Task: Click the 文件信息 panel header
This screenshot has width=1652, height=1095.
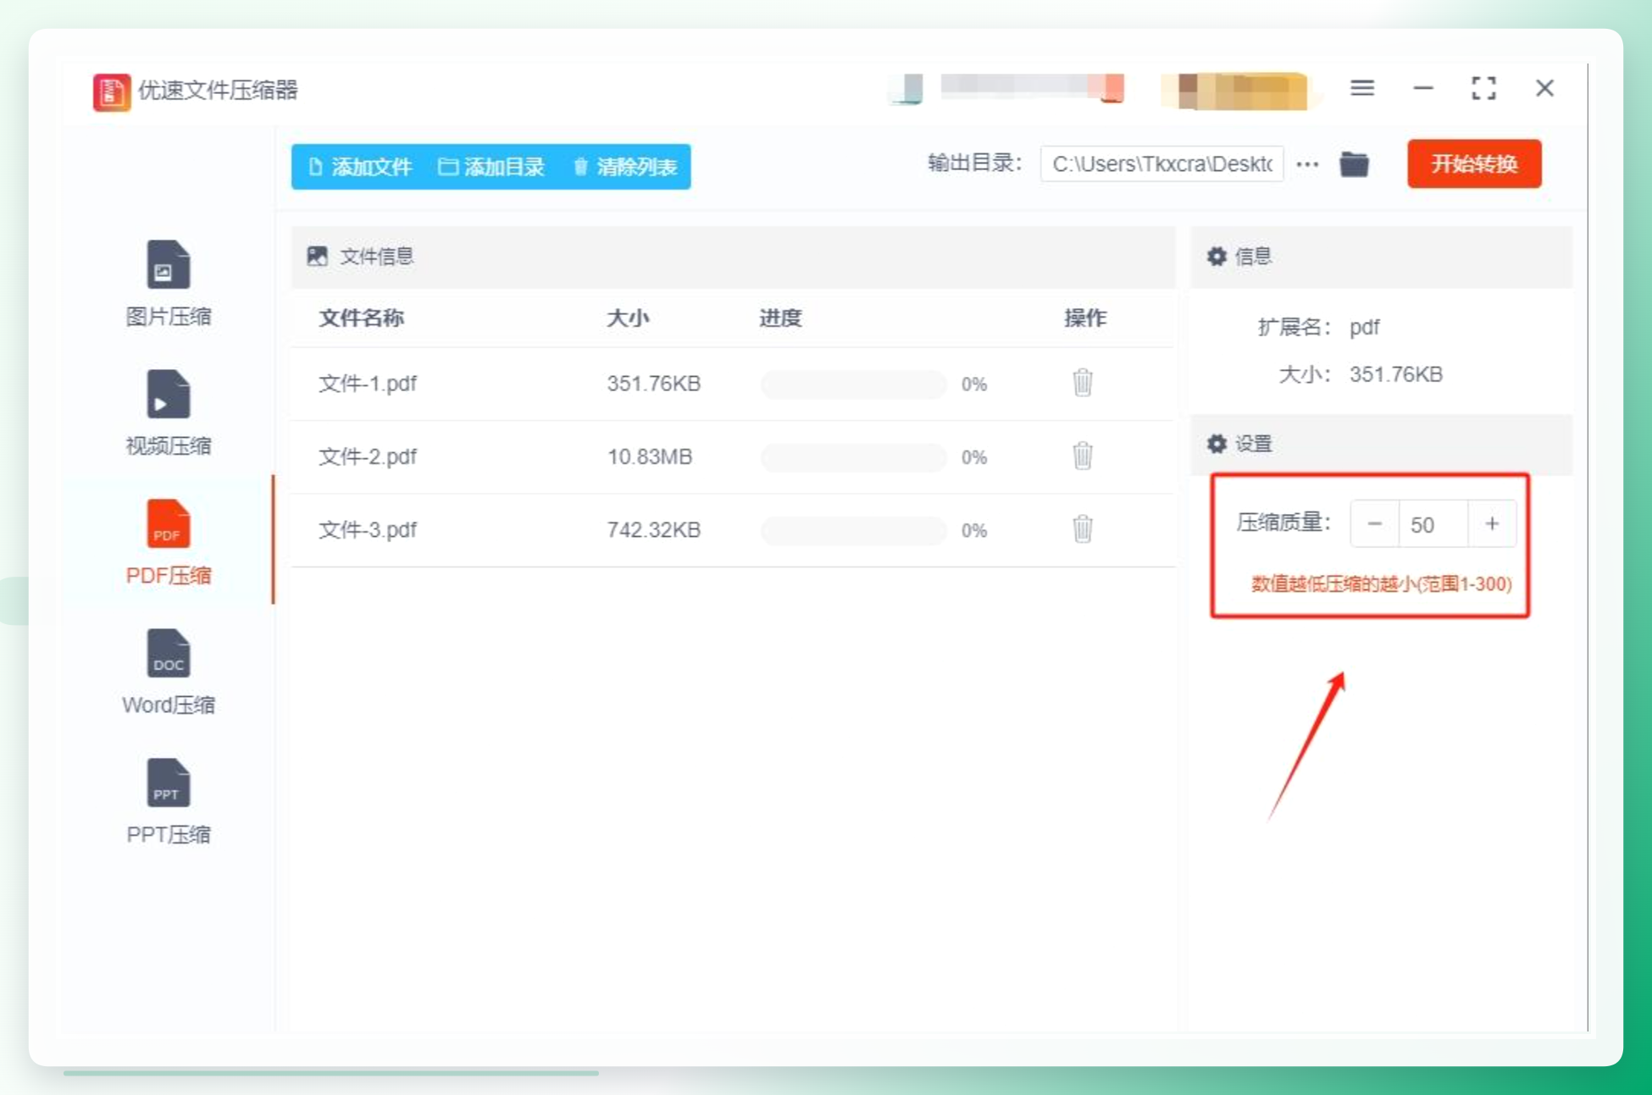Action: click(x=733, y=257)
